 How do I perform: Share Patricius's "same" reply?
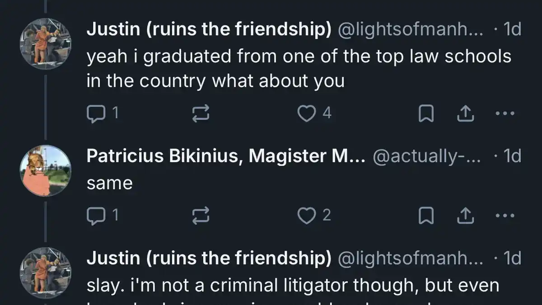point(466,216)
